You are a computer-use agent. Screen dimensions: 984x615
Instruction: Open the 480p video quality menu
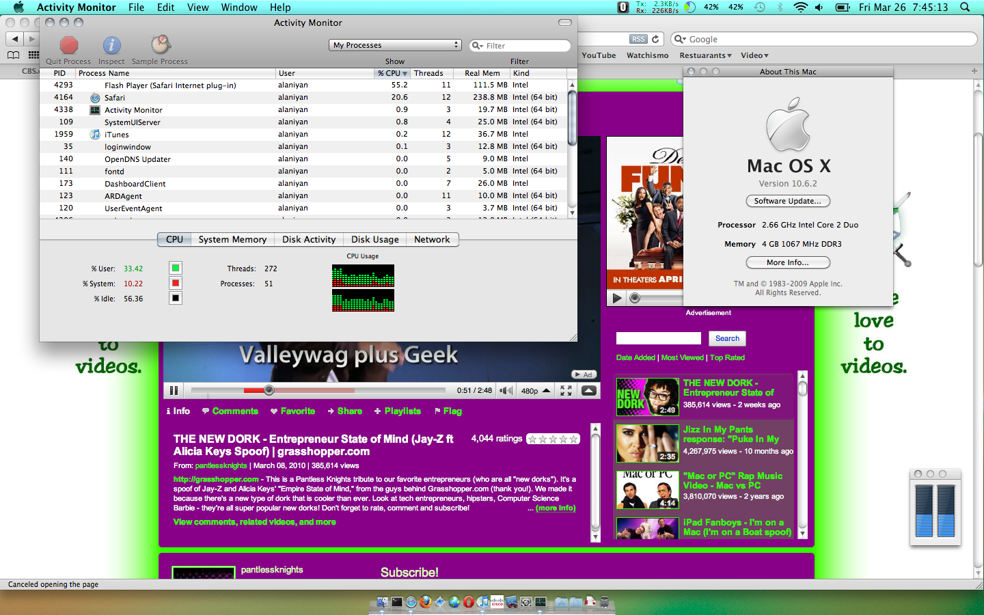(x=535, y=391)
